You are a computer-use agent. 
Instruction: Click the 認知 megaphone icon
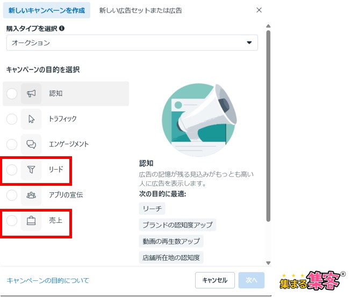point(31,93)
